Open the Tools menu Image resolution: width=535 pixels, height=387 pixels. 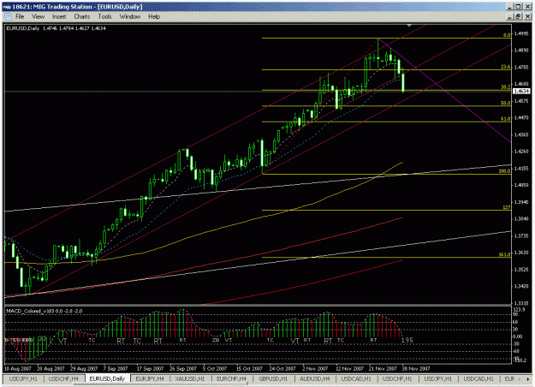pos(104,16)
